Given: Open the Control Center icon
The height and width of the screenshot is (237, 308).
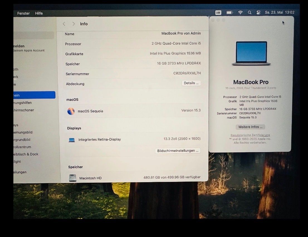Looking at the screenshot, I should pos(258,12).
